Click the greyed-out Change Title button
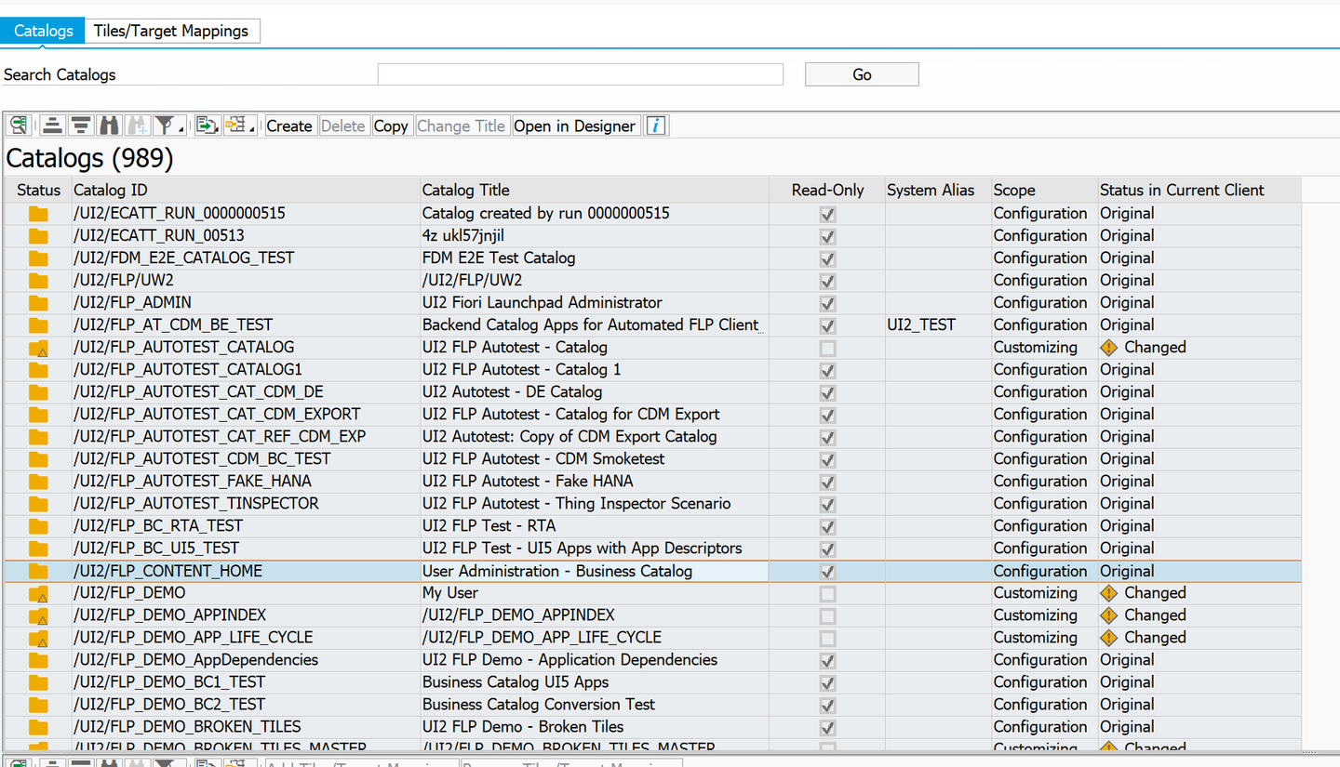 click(462, 126)
